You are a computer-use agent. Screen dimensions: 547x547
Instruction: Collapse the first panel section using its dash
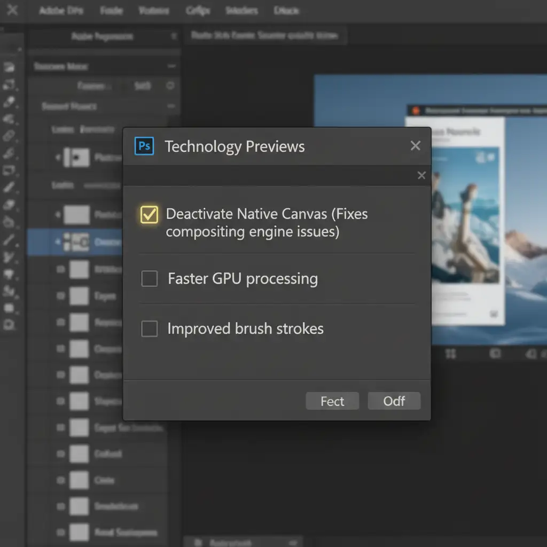tap(171, 66)
